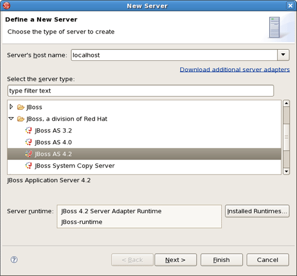Open the help question mark icon
Viewport: 297px width, 276px height.
(14, 260)
